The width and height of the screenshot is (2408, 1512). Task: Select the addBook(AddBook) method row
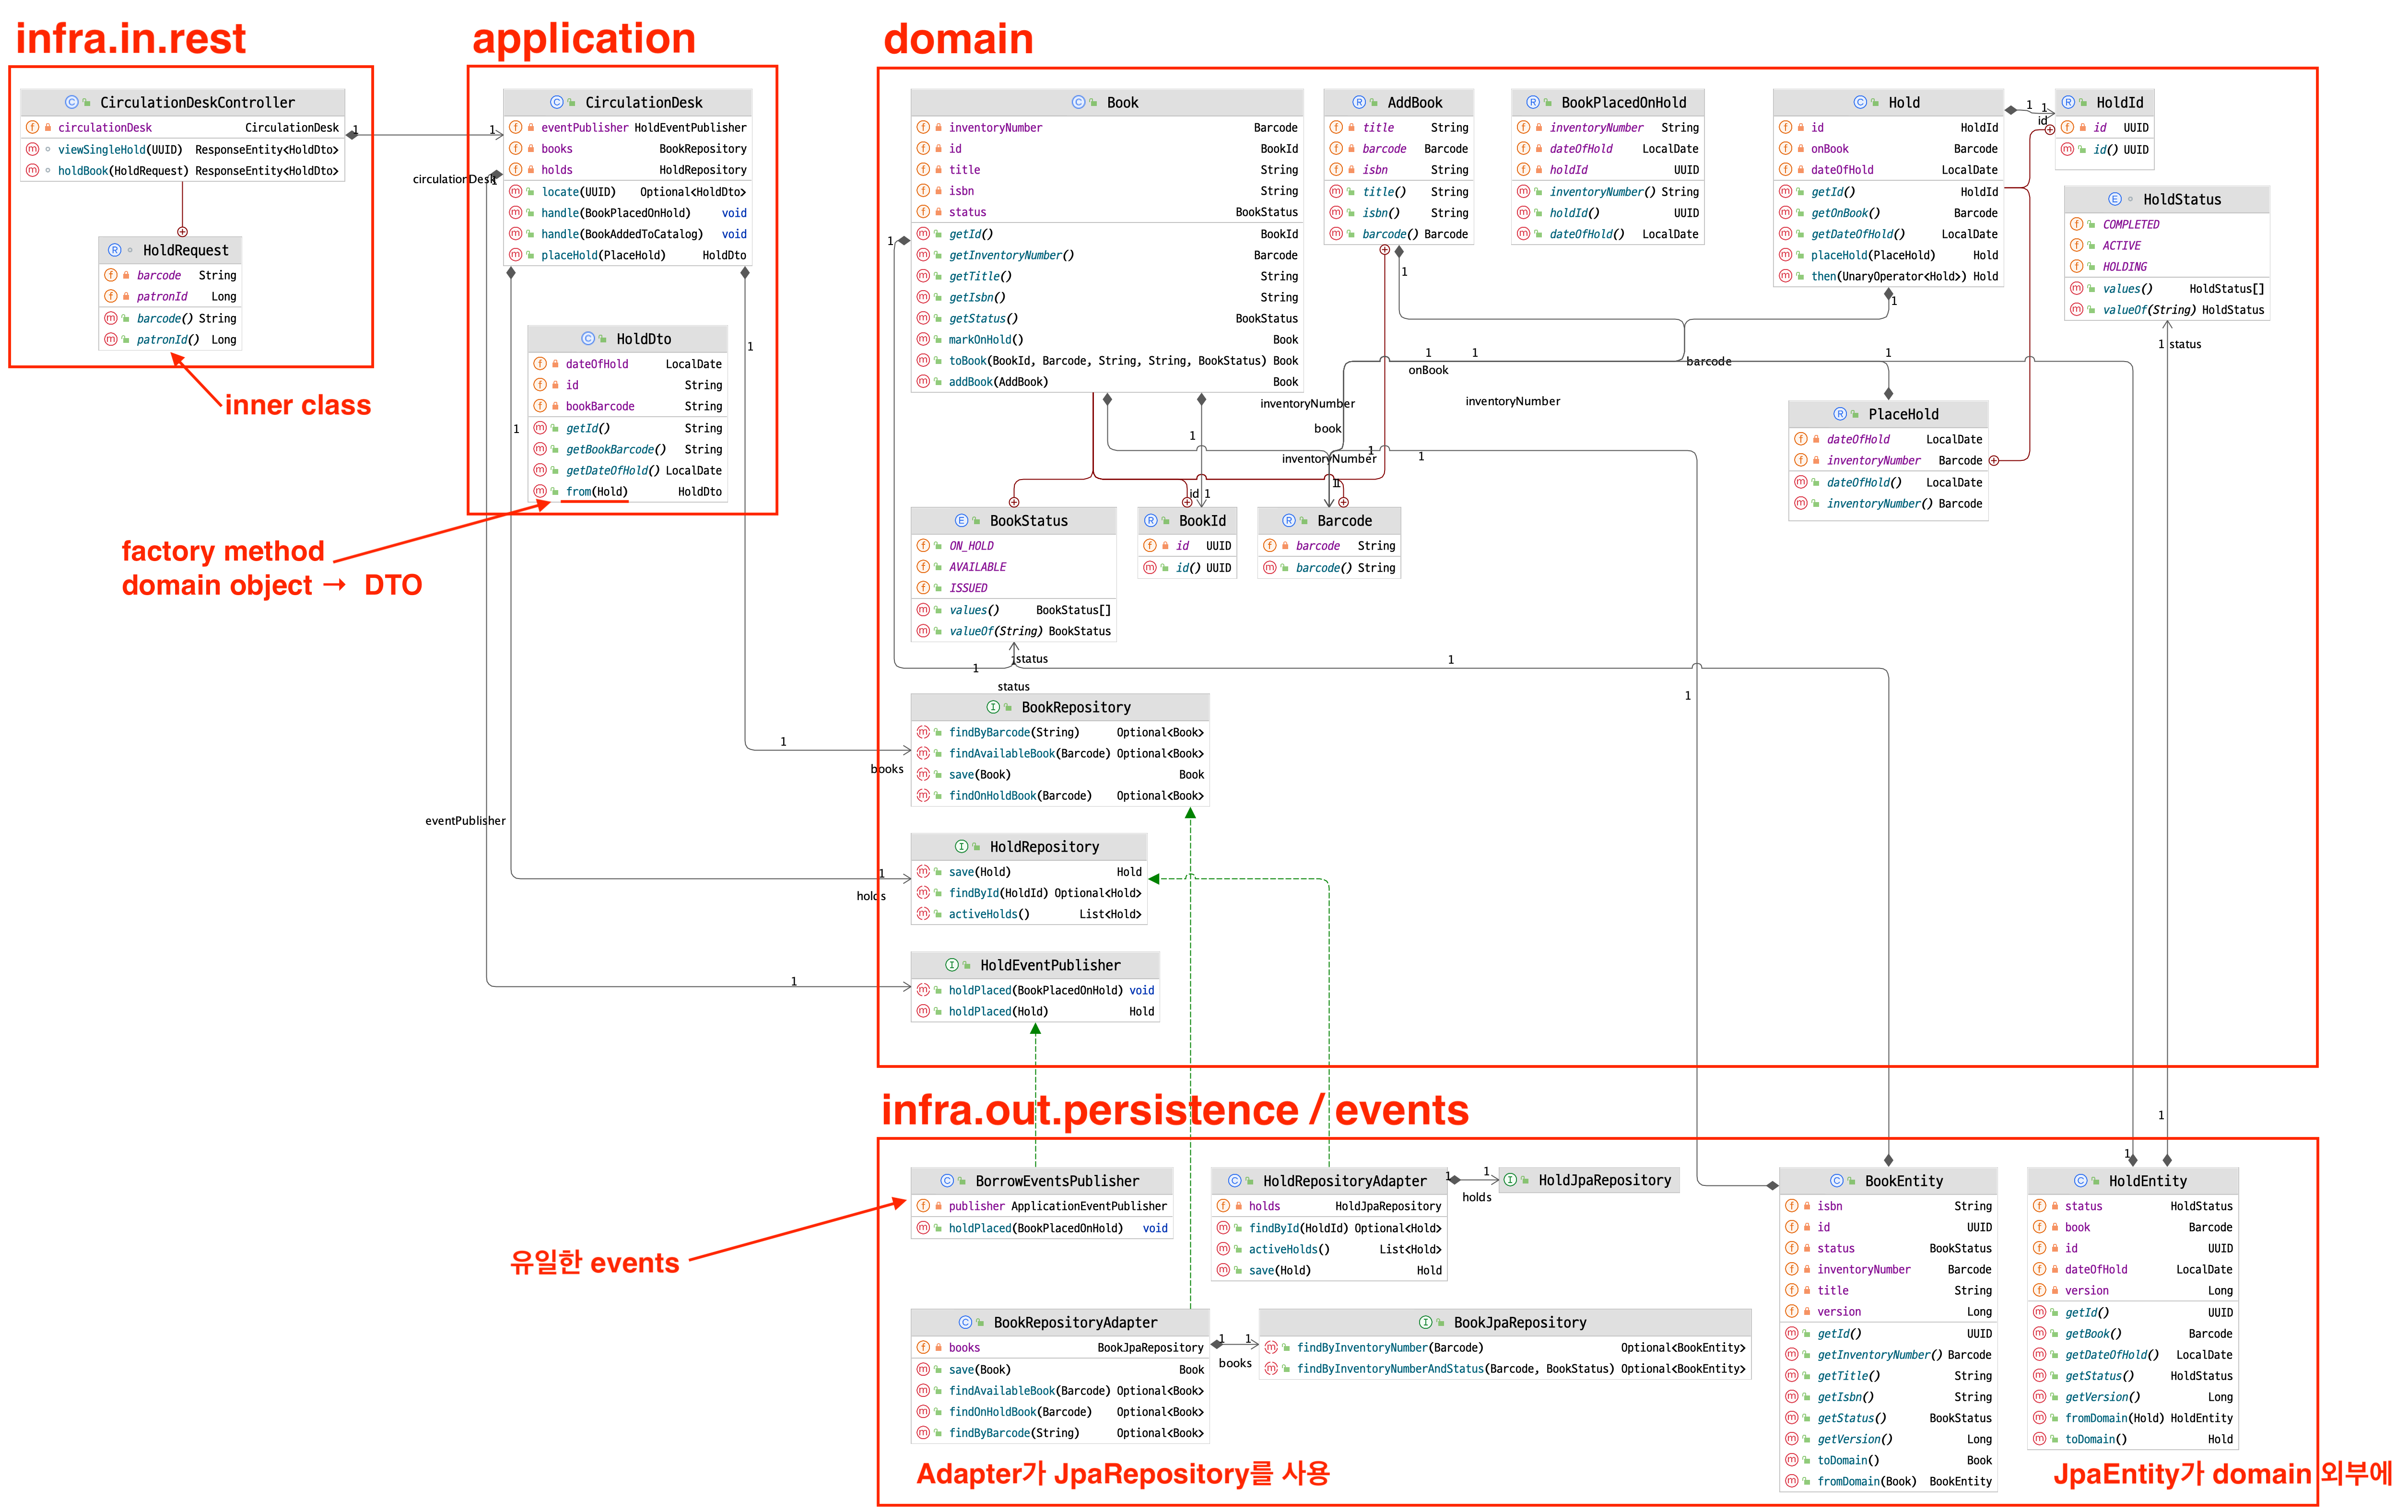point(1107,382)
